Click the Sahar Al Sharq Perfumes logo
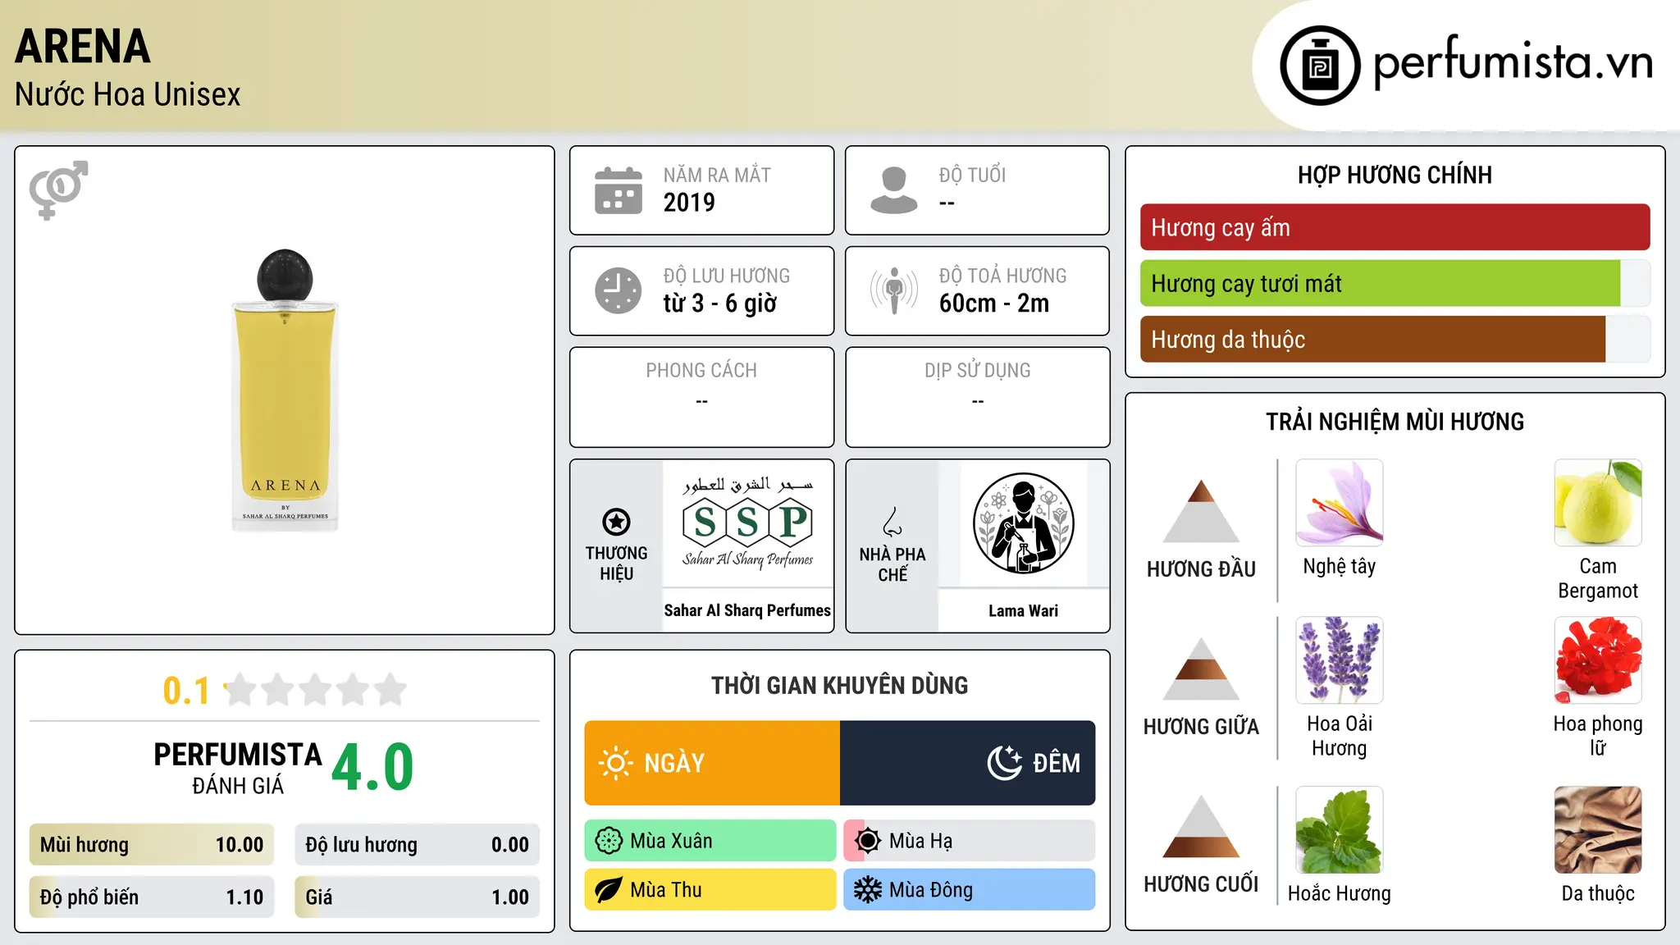1680x945 pixels. tap(747, 523)
